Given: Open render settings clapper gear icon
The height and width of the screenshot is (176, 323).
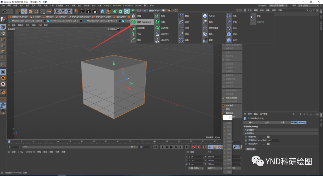Looking at the screenshot, I should coord(95,12).
